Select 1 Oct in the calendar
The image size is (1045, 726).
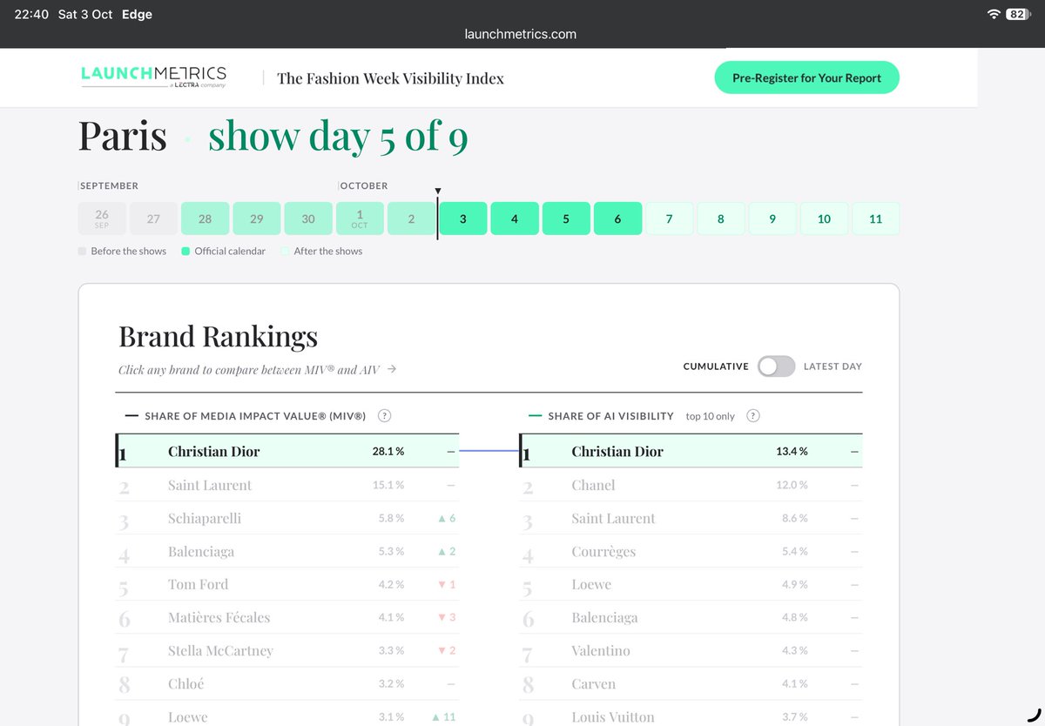click(x=360, y=218)
